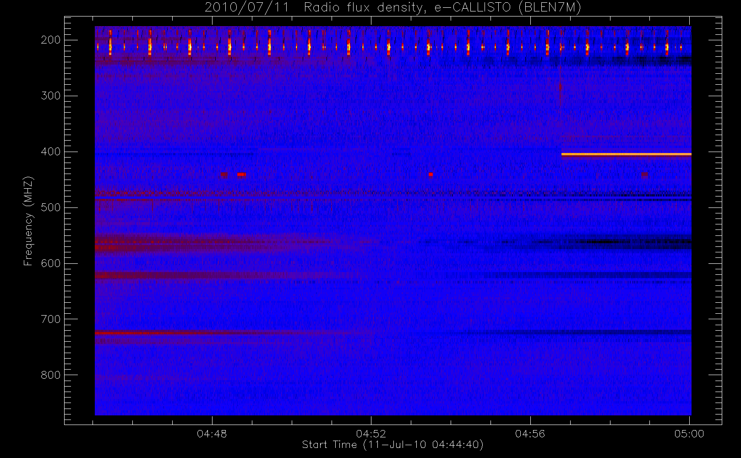The height and width of the screenshot is (458, 741).
Task: Click the 'Start Time (11-Jul-10 04:44:40)' label
Action: pyautogui.click(x=392, y=445)
